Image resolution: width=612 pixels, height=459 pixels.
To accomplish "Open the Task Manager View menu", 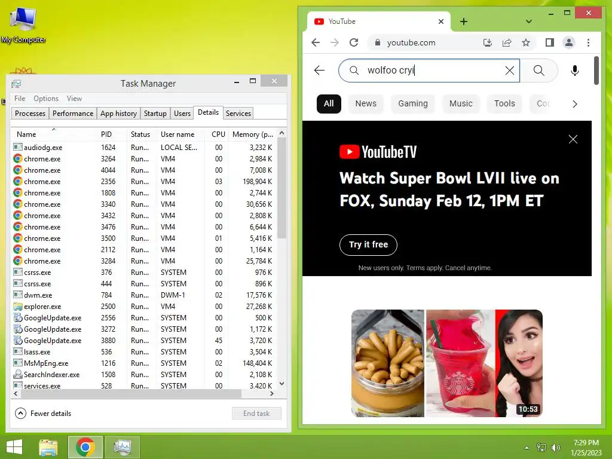I will [x=74, y=99].
